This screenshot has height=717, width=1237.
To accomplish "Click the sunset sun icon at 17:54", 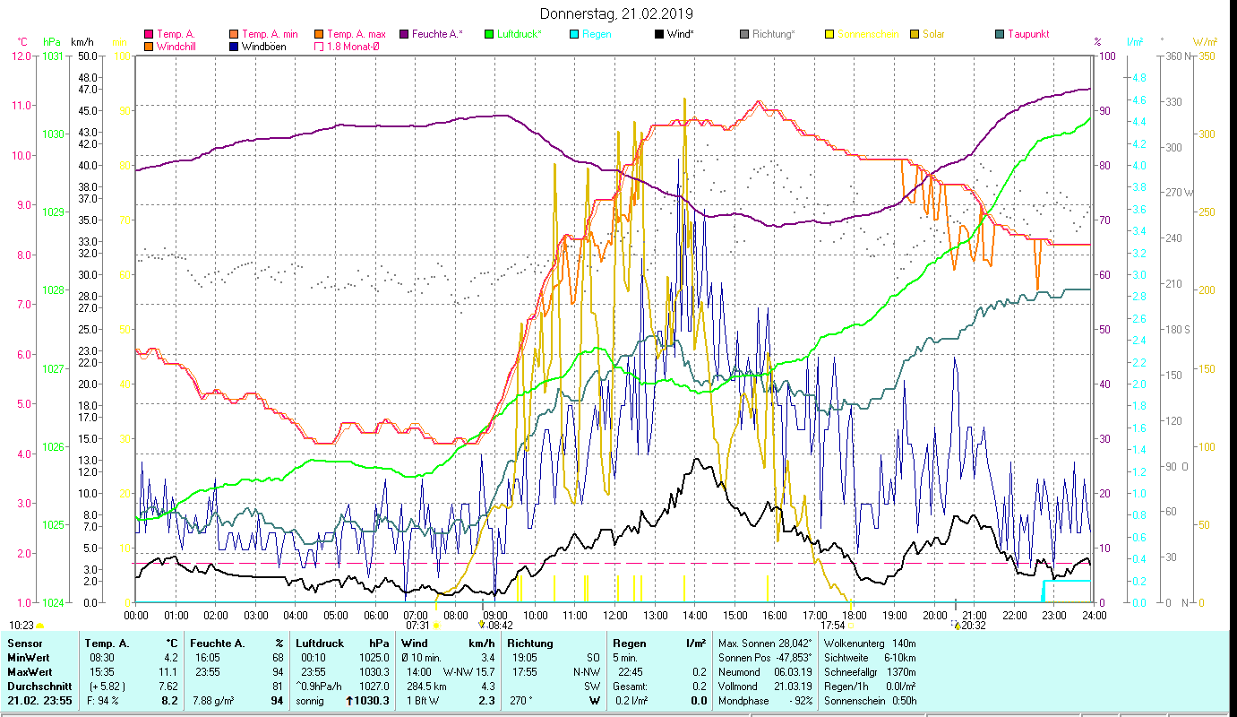I will coord(852,626).
